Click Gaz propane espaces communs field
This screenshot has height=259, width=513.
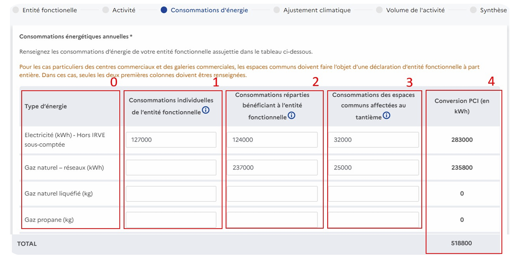[x=373, y=220]
